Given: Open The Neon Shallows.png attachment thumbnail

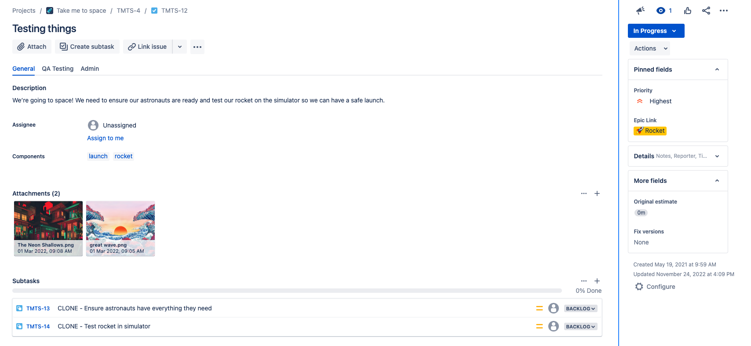Looking at the screenshot, I should pos(48,229).
